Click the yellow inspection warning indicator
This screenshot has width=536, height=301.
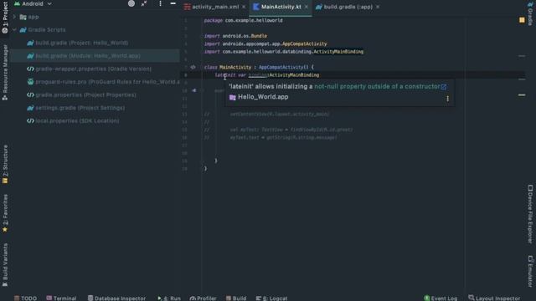pos(522,20)
